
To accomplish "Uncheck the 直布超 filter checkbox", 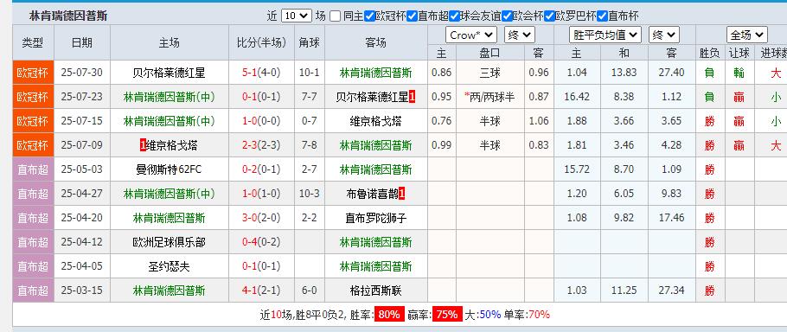I will (412, 16).
